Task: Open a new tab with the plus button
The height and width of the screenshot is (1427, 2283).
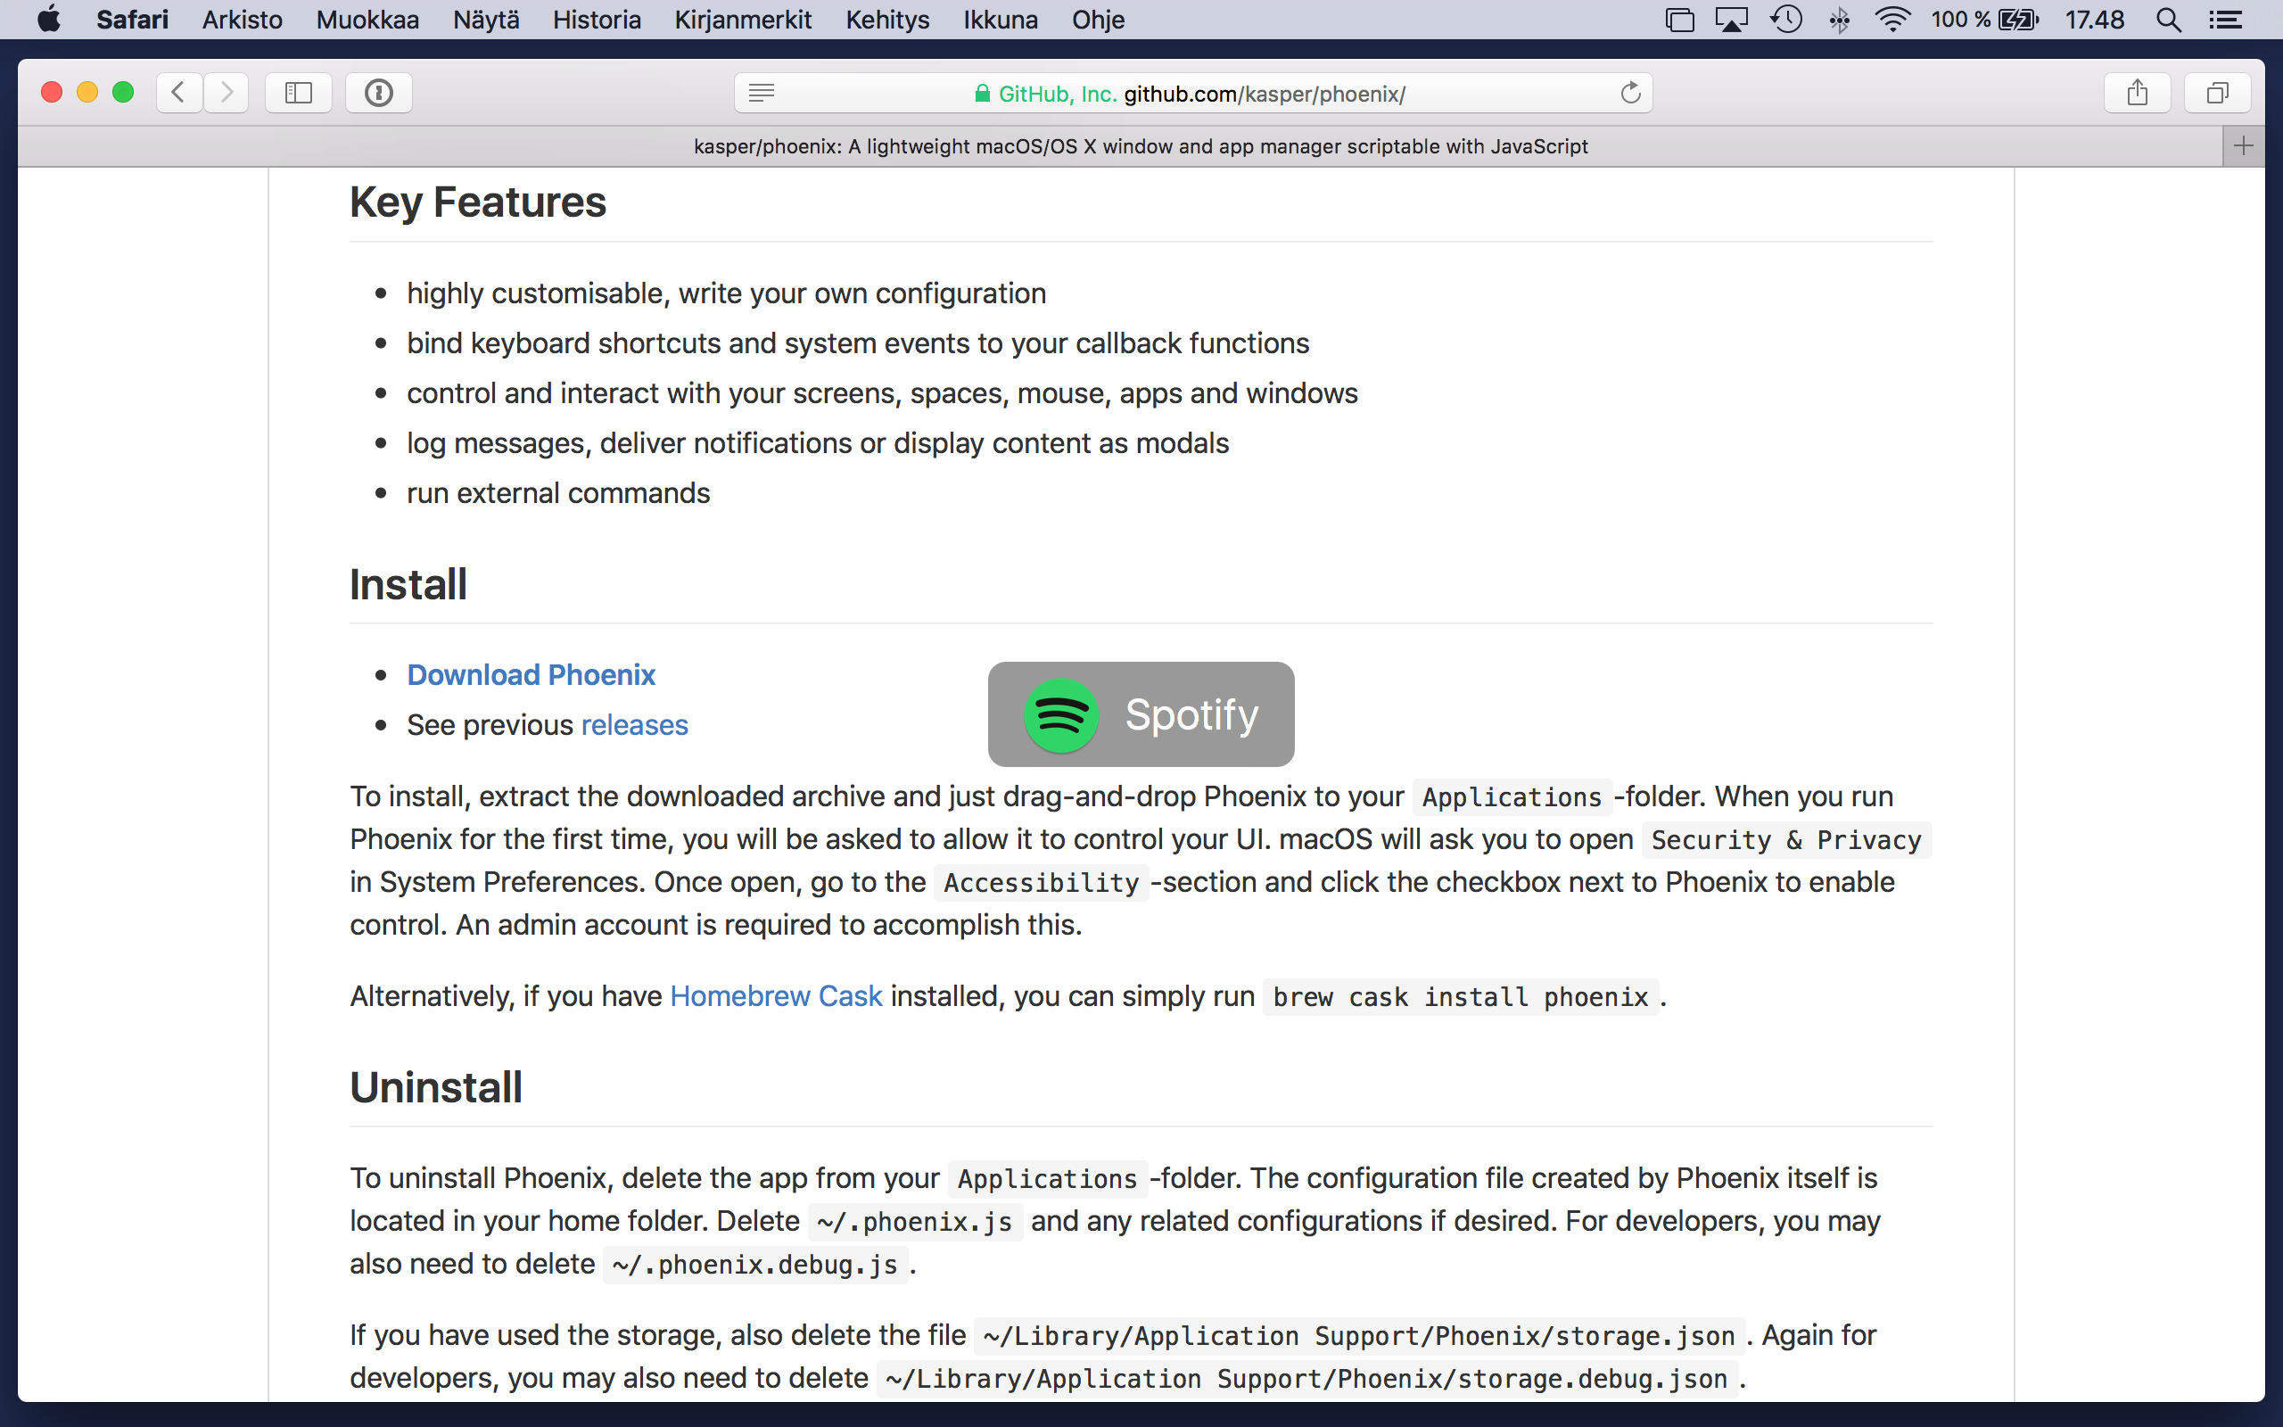Action: pyautogui.click(x=2245, y=145)
